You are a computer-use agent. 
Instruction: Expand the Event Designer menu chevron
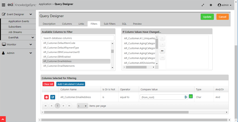coord(31,14)
